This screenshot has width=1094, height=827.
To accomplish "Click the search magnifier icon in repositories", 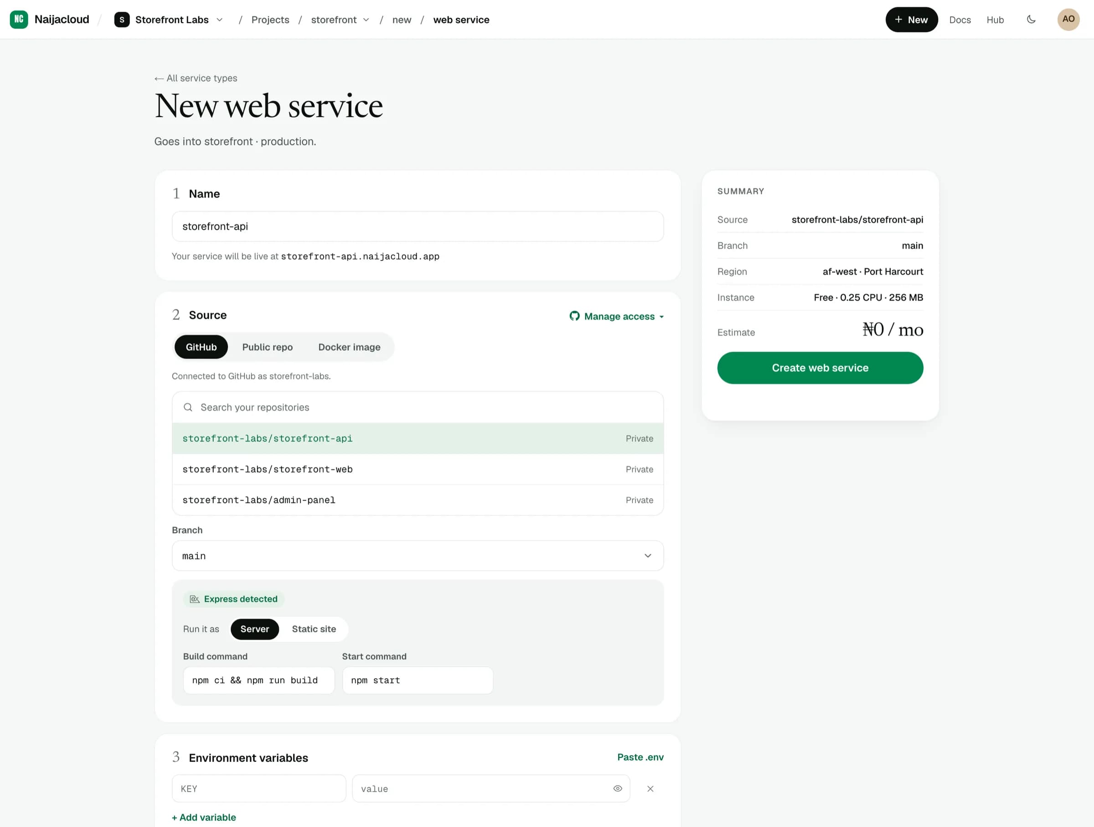I will pyautogui.click(x=188, y=407).
